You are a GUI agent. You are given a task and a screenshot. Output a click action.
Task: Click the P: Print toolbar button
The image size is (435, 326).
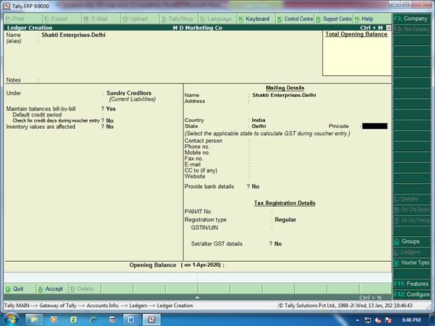point(24,19)
